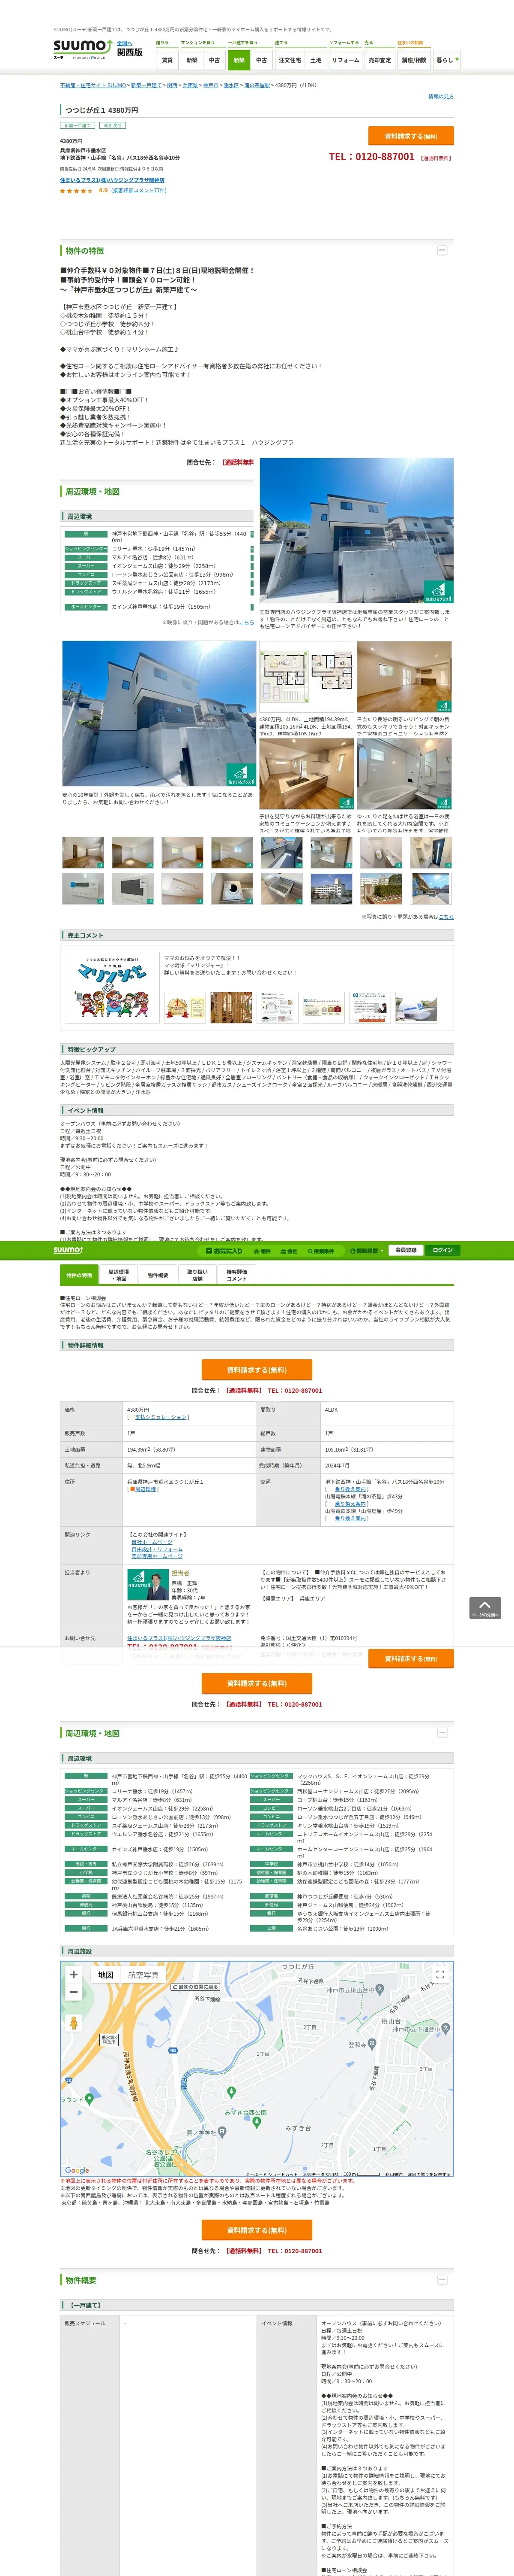Click 会社 icon in green sticky bar
This screenshot has width=514, height=2576.
click(290, 1251)
